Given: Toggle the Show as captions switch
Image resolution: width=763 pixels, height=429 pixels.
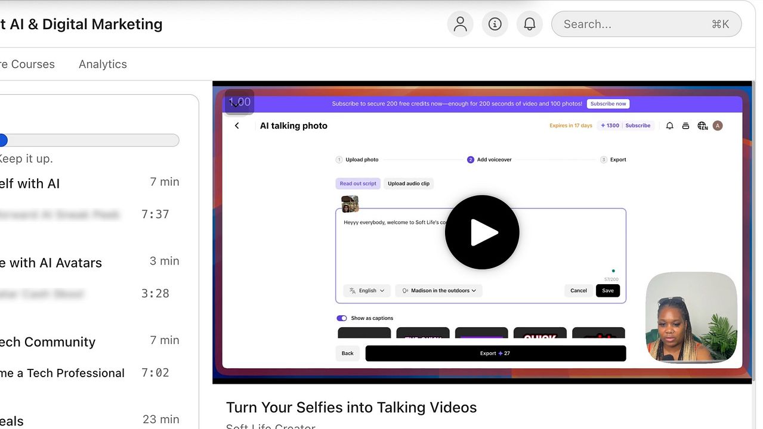Looking at the screenshot, I should point(342,318).
